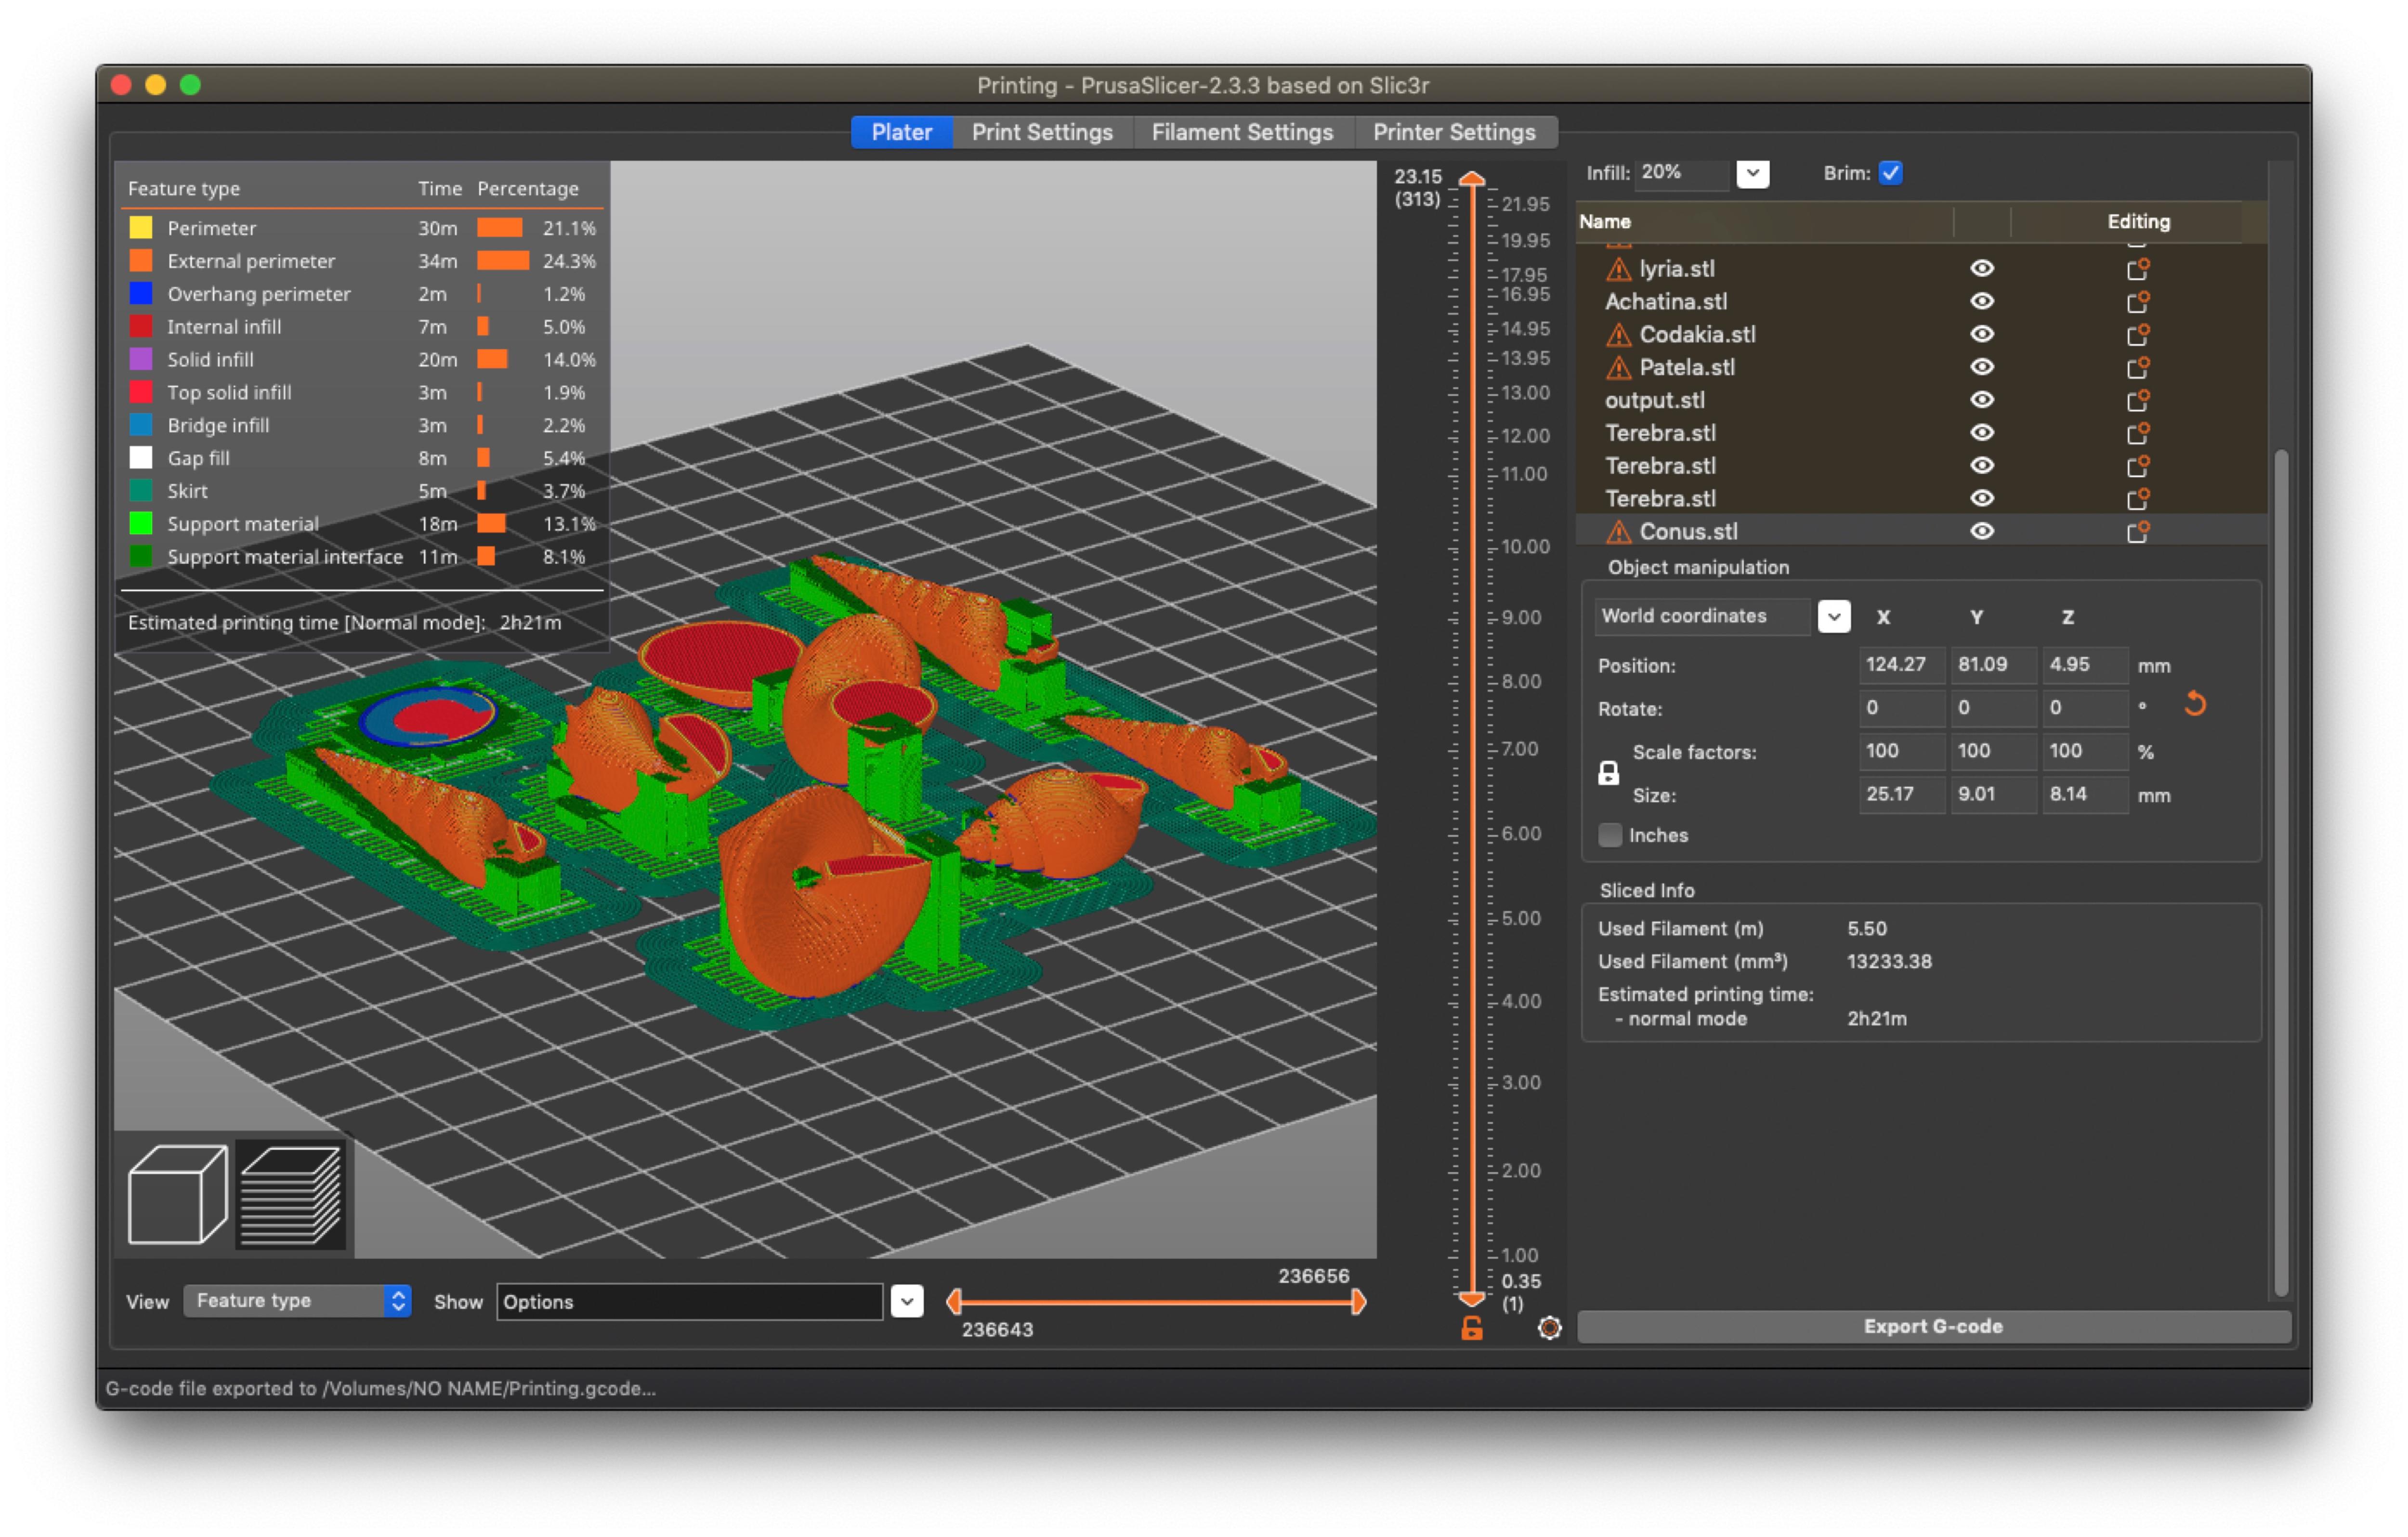The image size is (2408, 1537).
Task: Click the vertical slider lock icon
Action: click(x=1471, y=1329)
